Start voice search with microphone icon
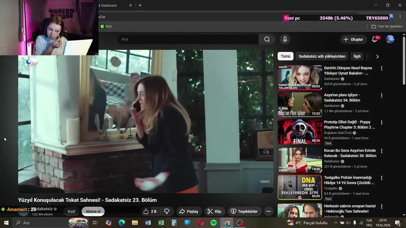 pos(285,39)
